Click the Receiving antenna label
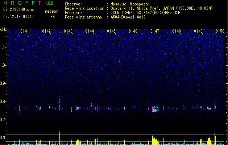 (x=83, y=17)
